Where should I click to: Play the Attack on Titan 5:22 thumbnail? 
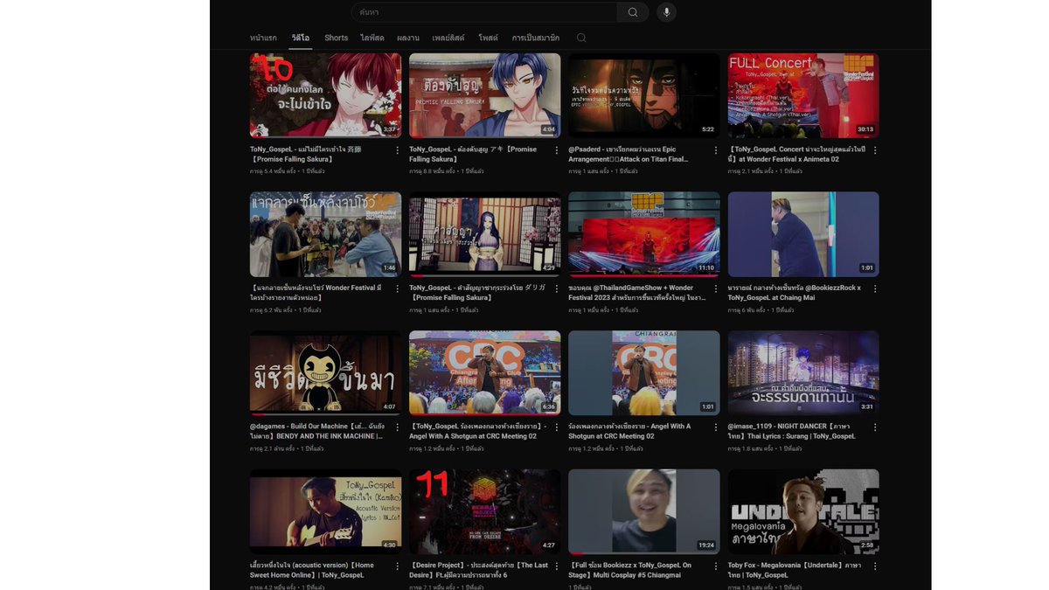(644, 95)
